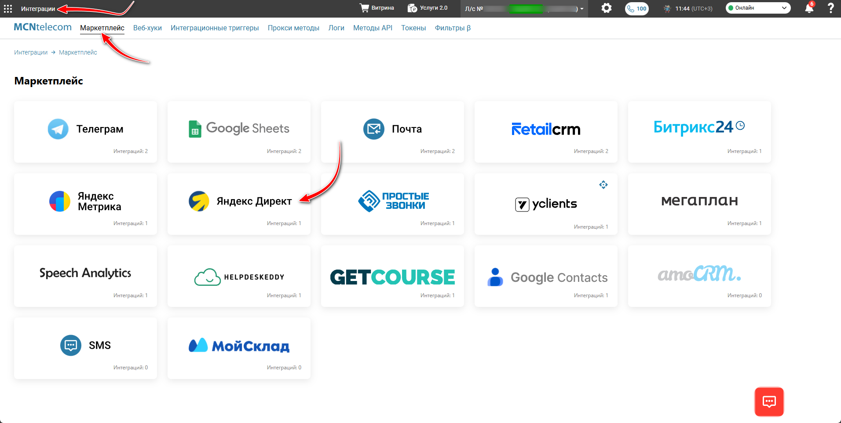Open the GetCourse integration card
Screen dimensions: 841x423
[392, 276]
